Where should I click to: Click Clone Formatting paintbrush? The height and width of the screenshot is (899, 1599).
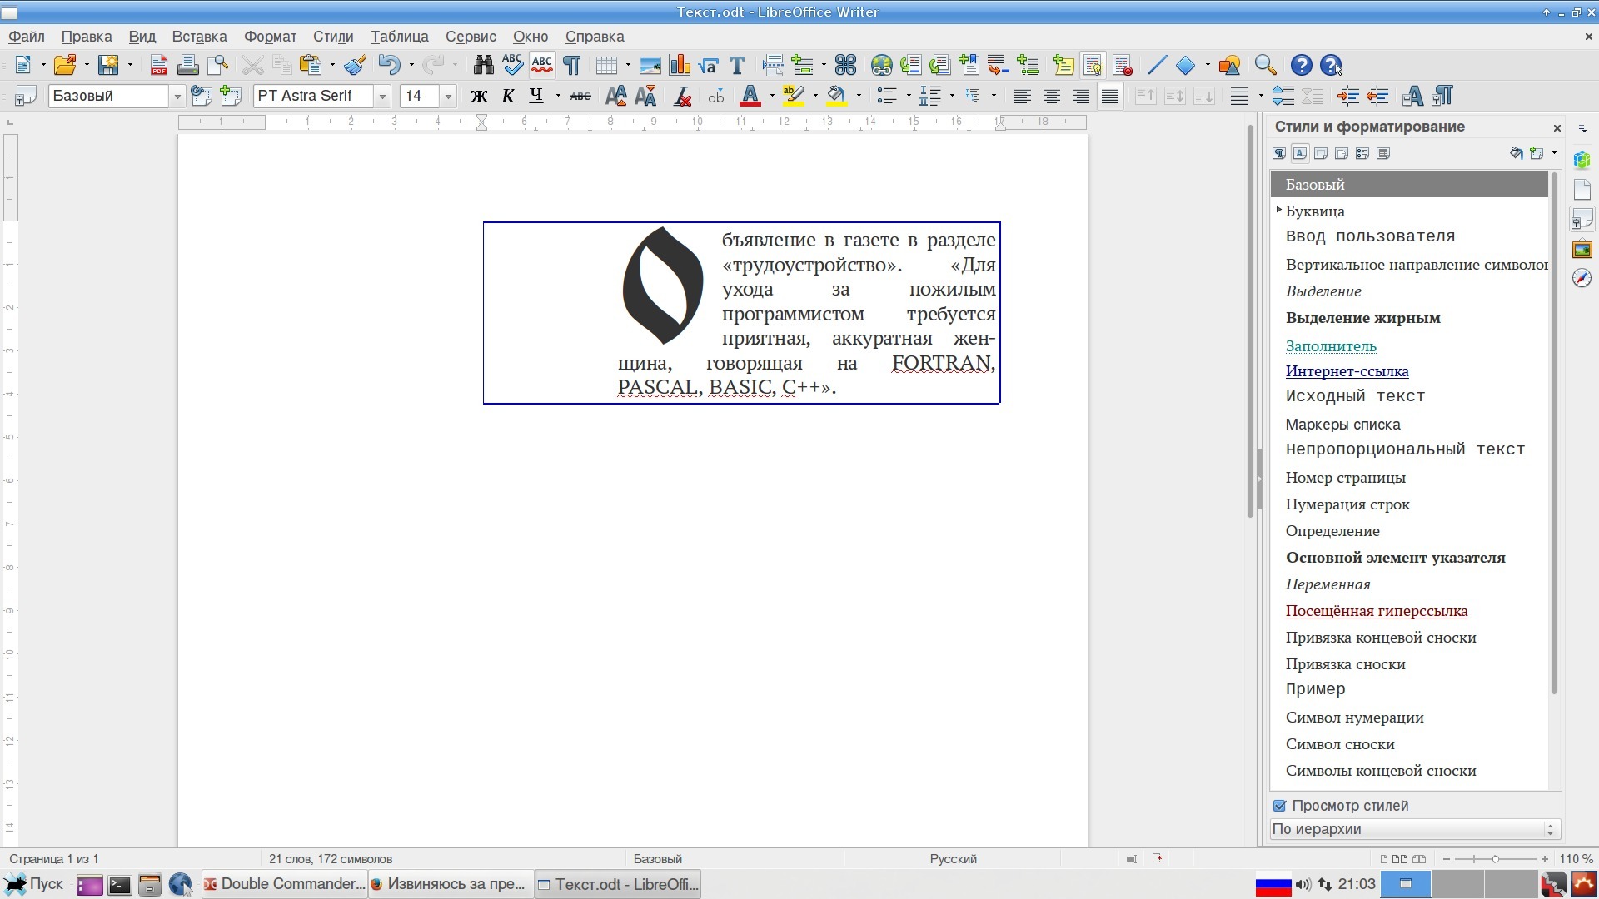355,65
